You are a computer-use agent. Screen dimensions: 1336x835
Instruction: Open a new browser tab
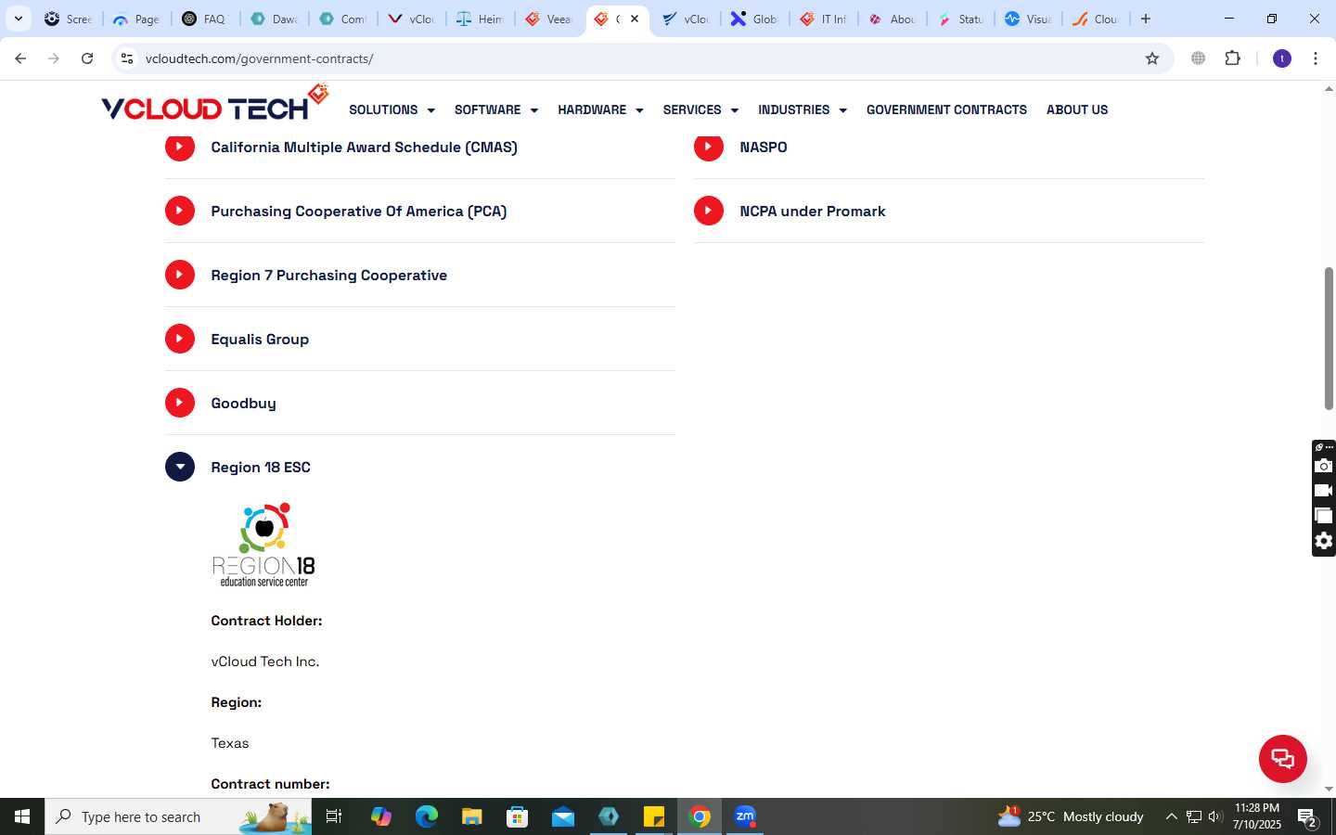point(1146,19)
